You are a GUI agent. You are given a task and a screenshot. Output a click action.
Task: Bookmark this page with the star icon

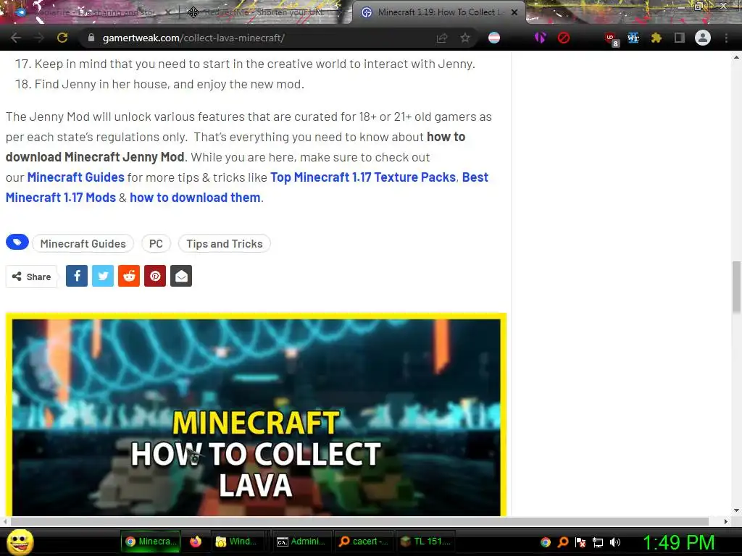click(465, 38)
